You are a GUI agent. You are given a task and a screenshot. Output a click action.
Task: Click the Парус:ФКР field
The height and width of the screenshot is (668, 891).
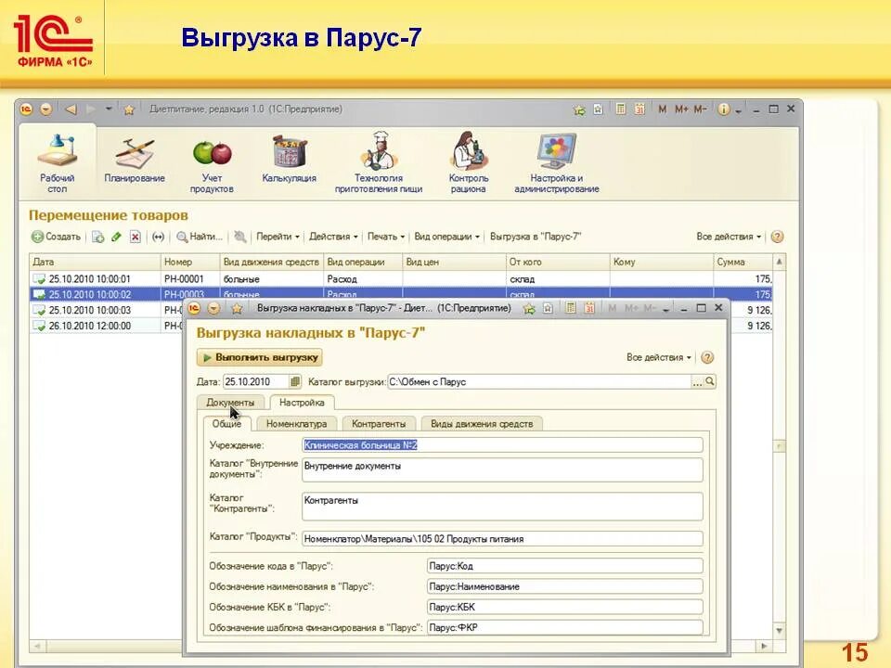click(565, 627)
